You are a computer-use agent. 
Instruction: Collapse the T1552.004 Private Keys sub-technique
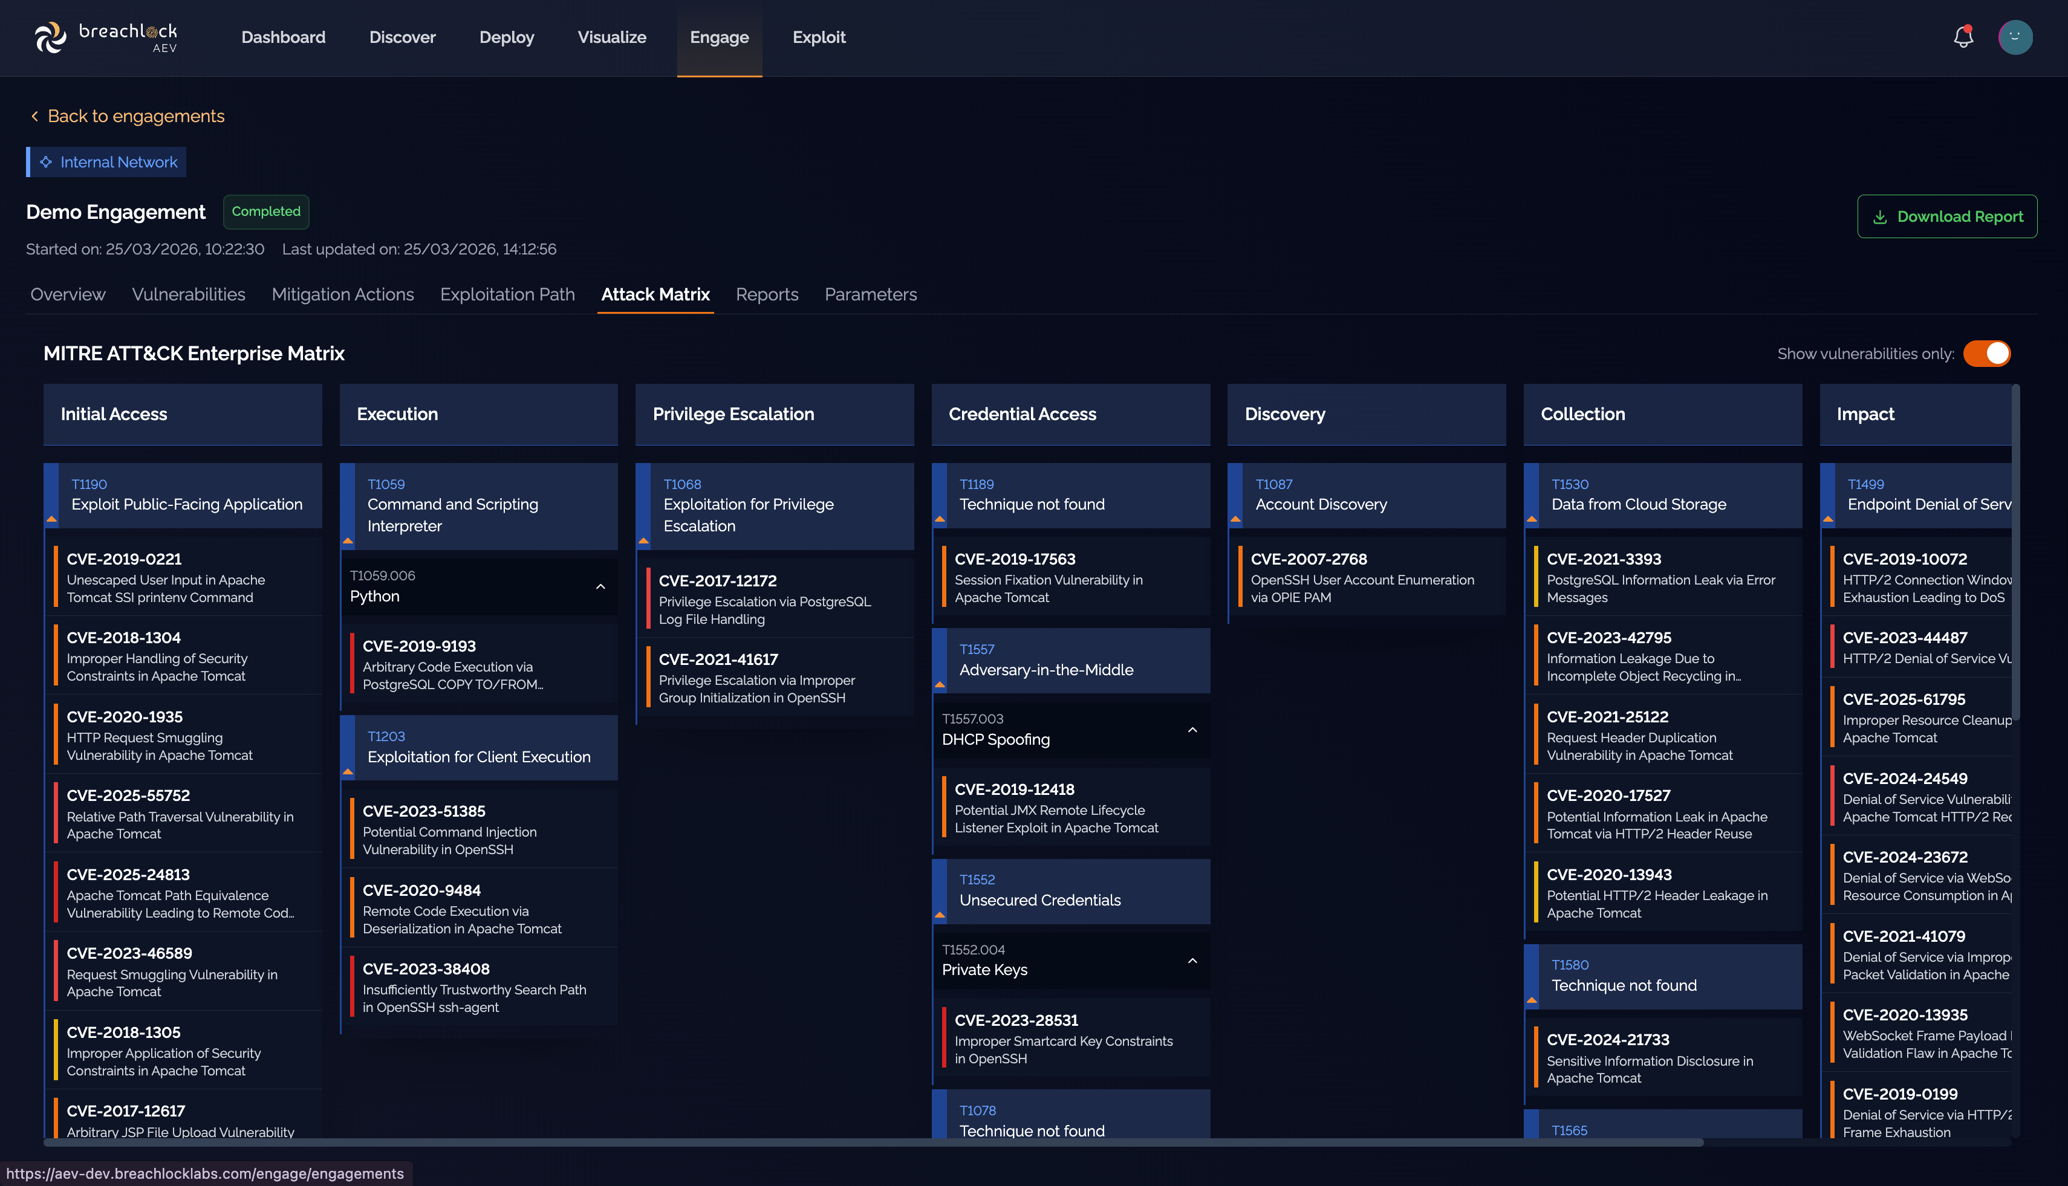[1192, 961]
